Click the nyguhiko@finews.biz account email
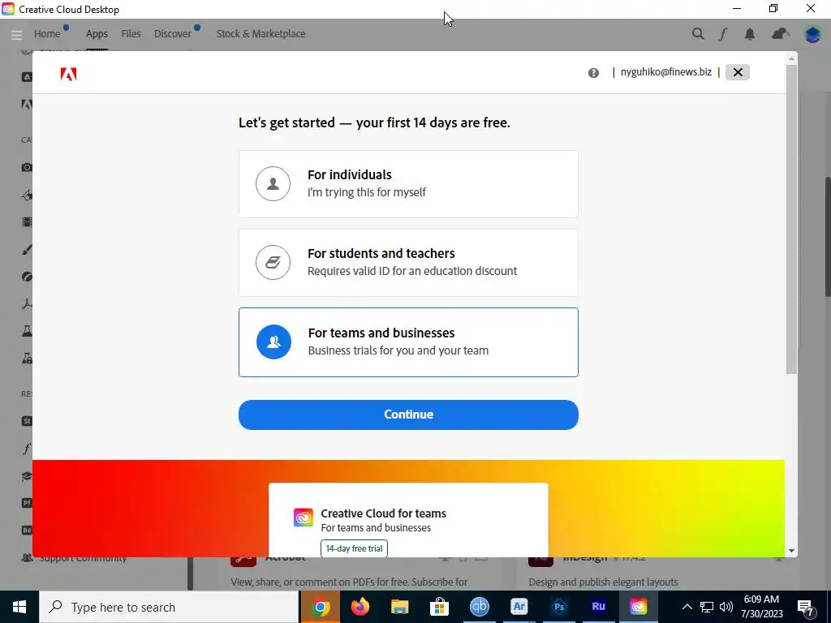The height and width of the screenshot is (623, 831). click(665, 72)
